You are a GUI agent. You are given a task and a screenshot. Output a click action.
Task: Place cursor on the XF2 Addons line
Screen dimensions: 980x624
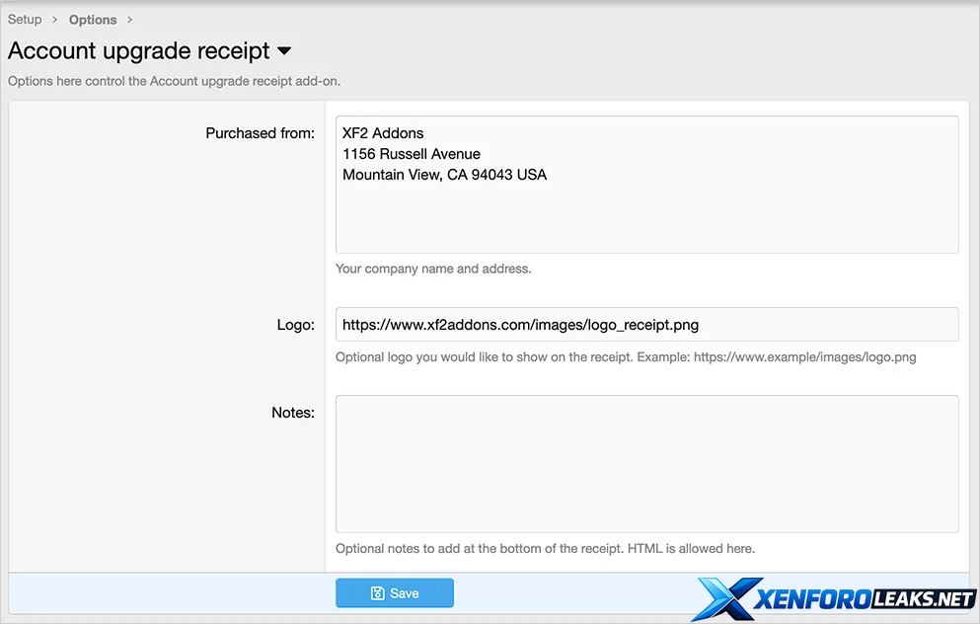[x=383, y=133]
